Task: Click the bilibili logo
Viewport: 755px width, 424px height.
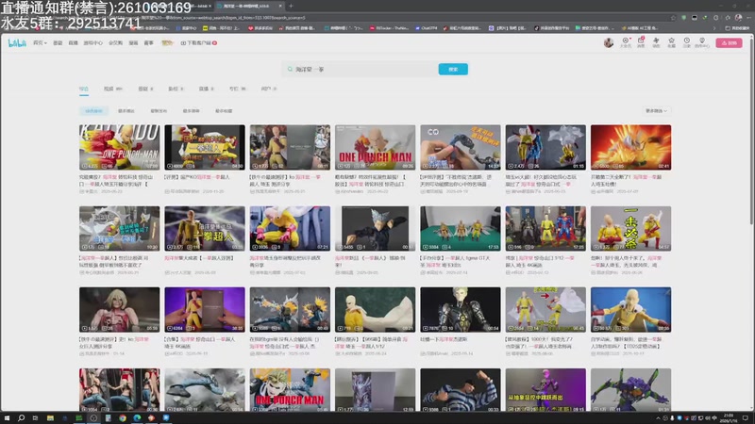Action: pos(17,43)
